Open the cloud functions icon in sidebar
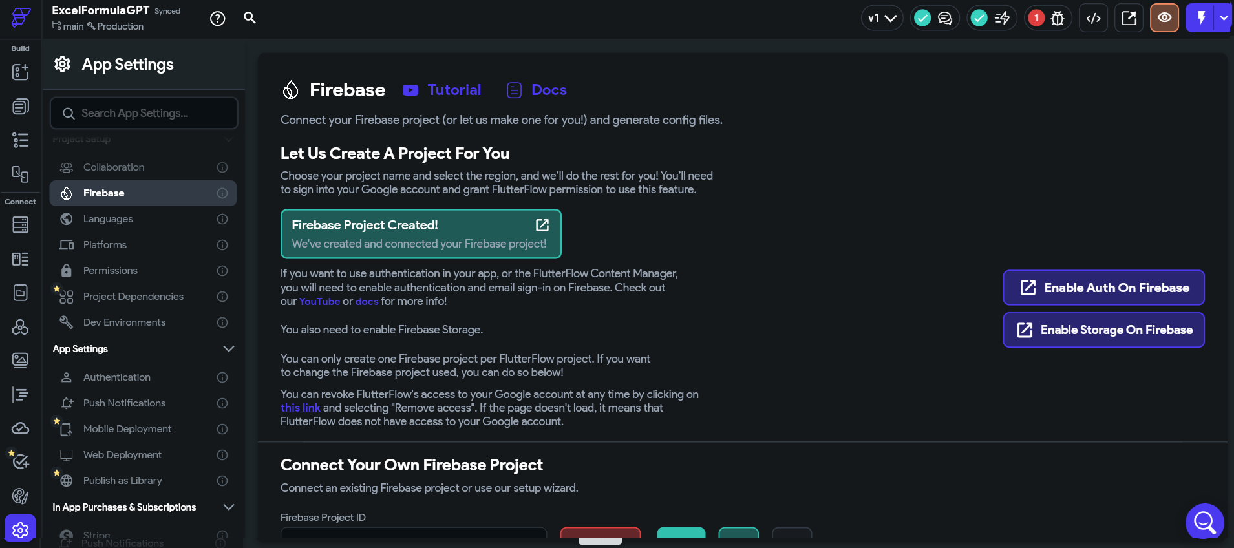This screenshot has height=548, width=1234. (x=20, y=428)
